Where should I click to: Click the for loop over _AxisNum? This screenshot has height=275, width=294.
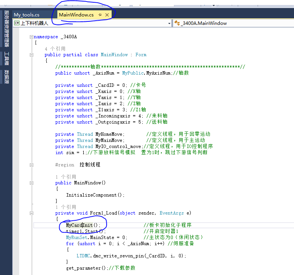pos(115,244)
